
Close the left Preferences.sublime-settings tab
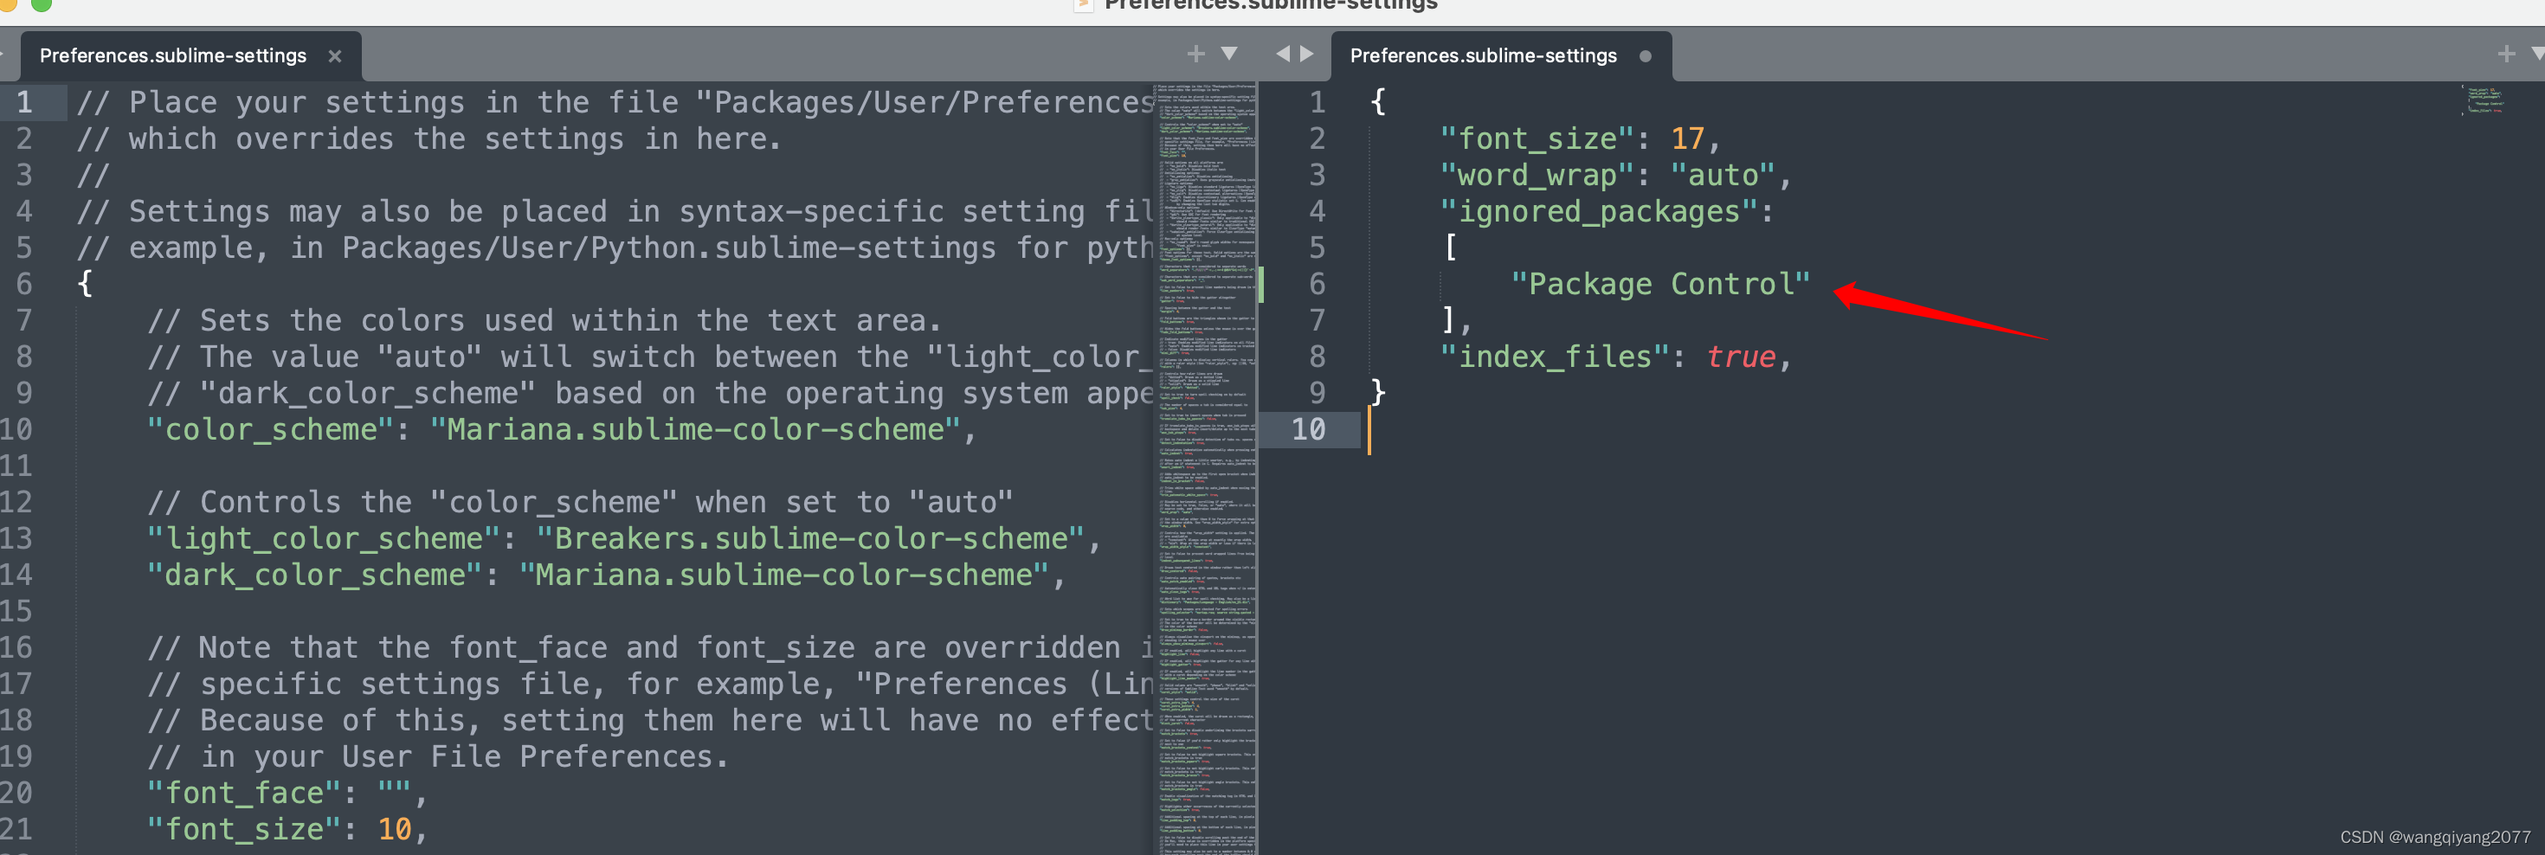335,56
